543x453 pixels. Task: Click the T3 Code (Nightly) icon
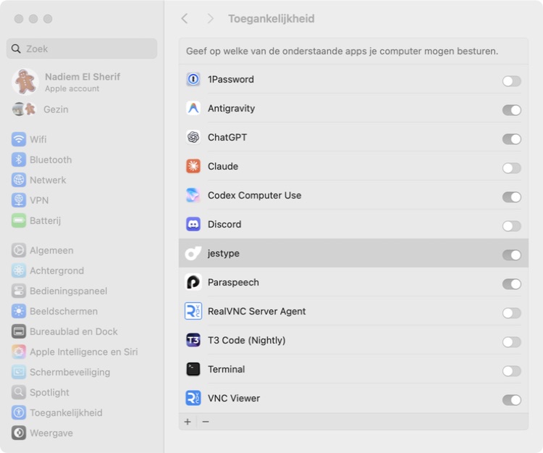coord(193,341)
